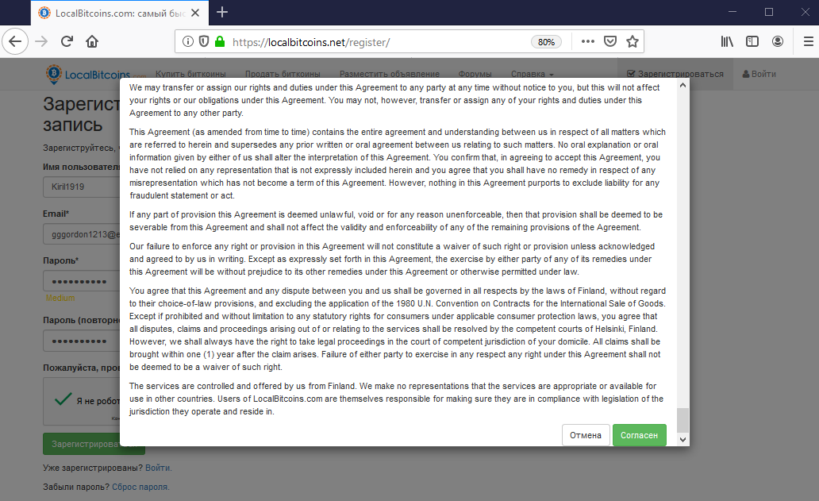
Task: Reload the page with refresh icon
Action: coord(67,42)
